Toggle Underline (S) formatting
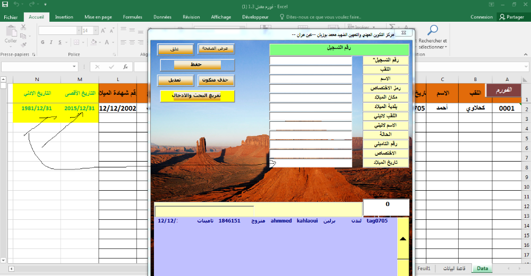The height and width of the screenshot is (276, 531). pyautogui.click(x=61, y=42)
